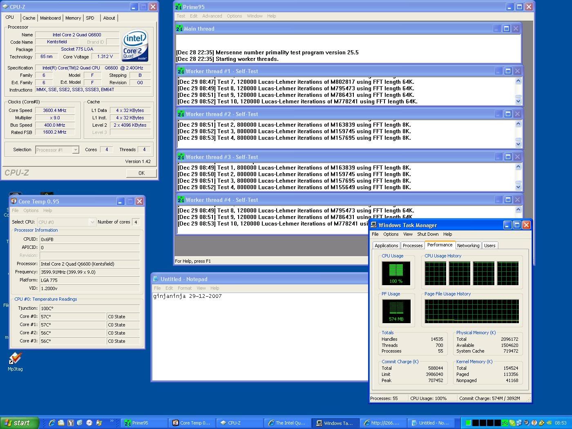This screenshot has width=572, height=429.
Task: Open the About tab in CPU-Z
Action: coord(109,18)
